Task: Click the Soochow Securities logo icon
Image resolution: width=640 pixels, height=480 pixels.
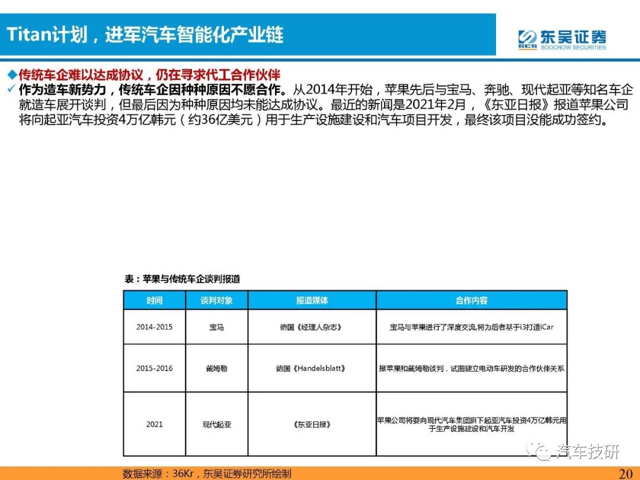Action: [x=527, y=40]
